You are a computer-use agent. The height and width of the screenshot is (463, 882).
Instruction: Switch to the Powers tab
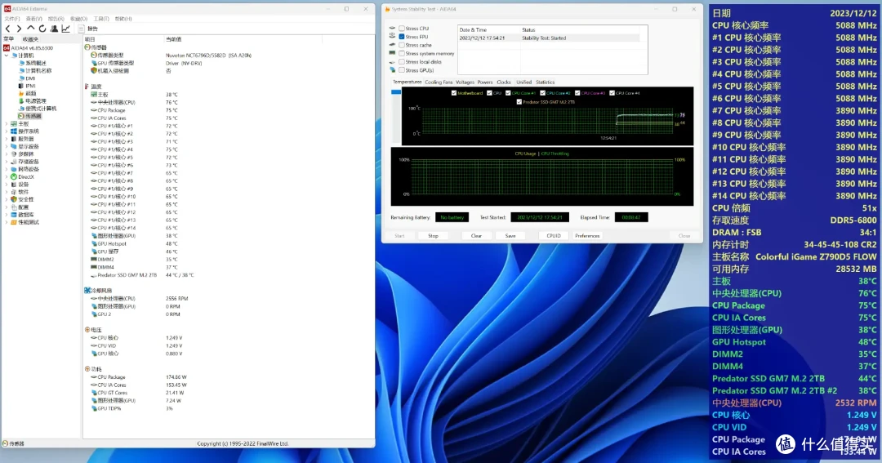pos(485,82)
